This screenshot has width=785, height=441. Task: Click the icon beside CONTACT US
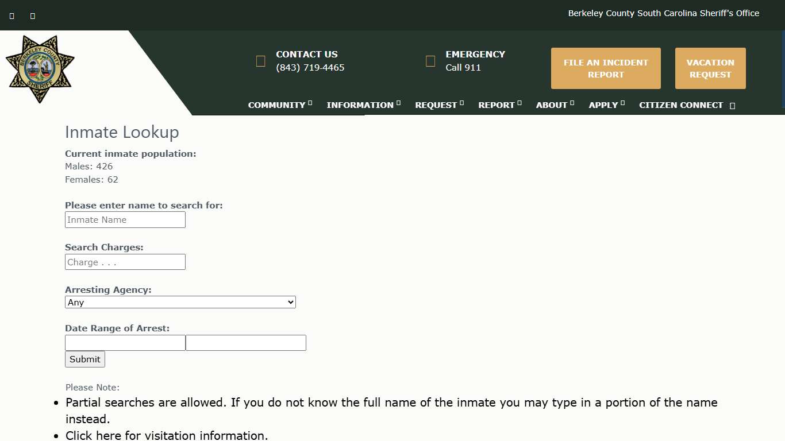pos(260,61)
